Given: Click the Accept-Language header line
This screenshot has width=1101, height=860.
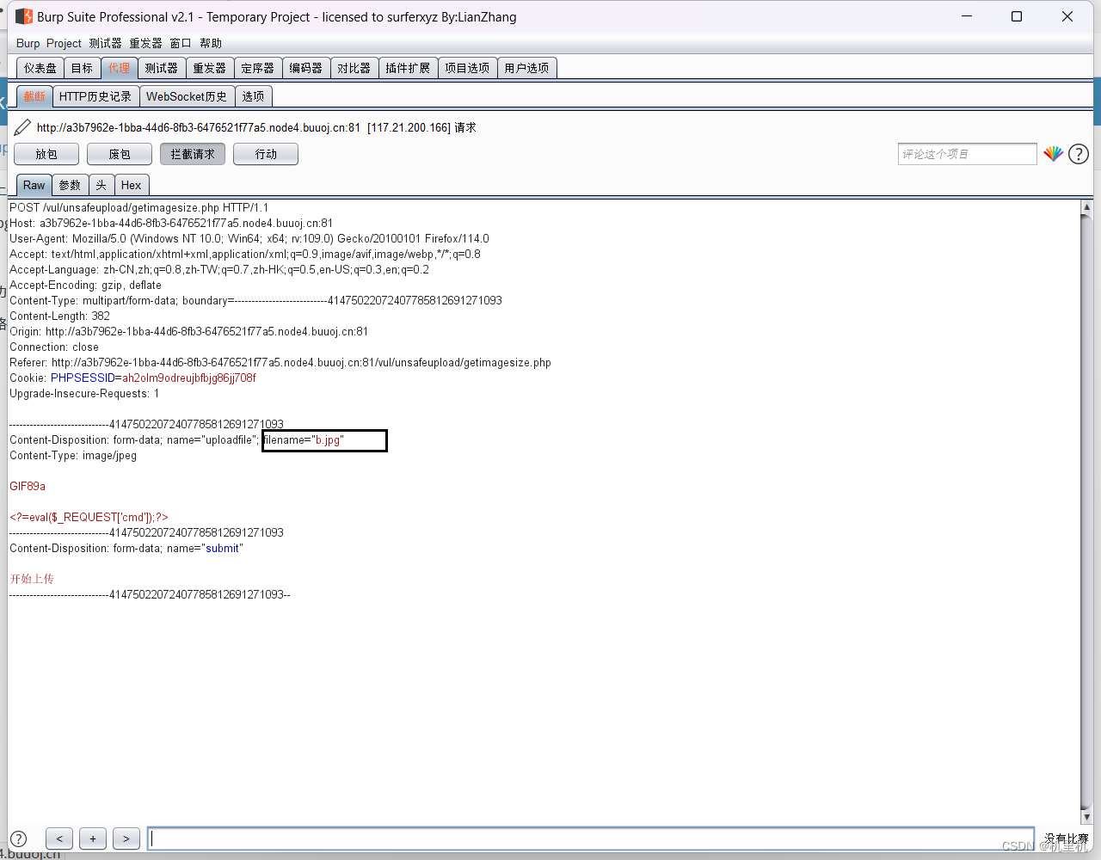Looking at the screenshot, I should tap(219, 270).
